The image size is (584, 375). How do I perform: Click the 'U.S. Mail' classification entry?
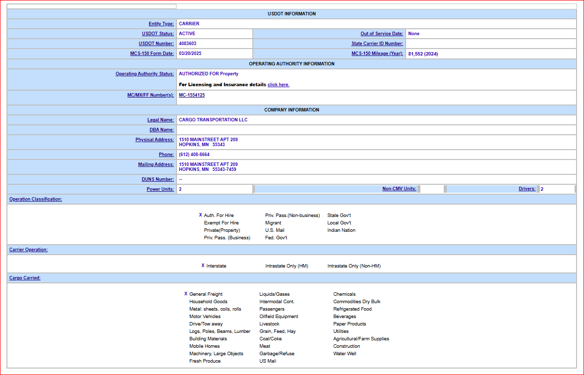pos(275,230)
